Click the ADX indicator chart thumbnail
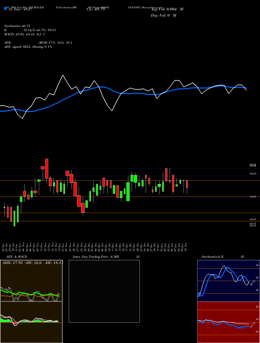The height and width of the screenshot is (343, 260). tap(31, 281)
